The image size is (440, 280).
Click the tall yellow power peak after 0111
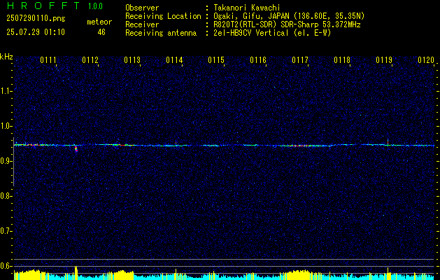click(x=76, y=272)
